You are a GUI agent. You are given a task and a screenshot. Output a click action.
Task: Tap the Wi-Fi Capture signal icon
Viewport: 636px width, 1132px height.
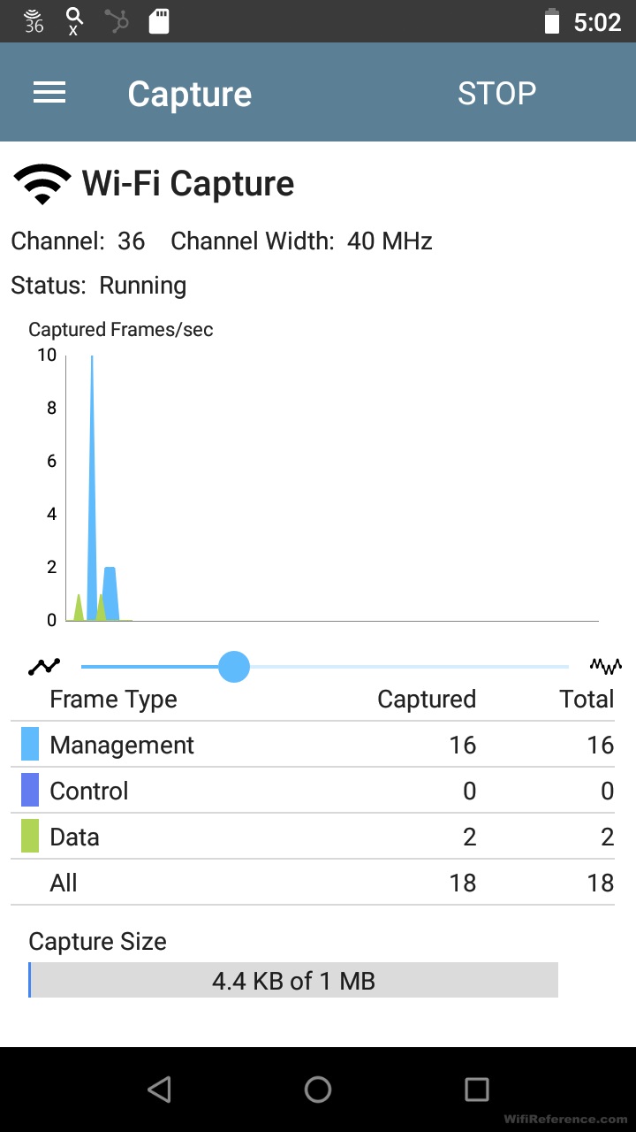pos(42,184)
